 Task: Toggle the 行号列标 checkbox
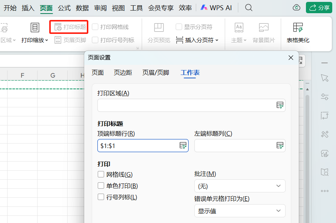pyautogui.click(x=101, y=197)
